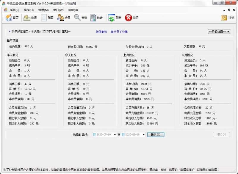Click the 刷新 refresh icon
The height and width of the screenshot is (174, 238).
(115, 17)
